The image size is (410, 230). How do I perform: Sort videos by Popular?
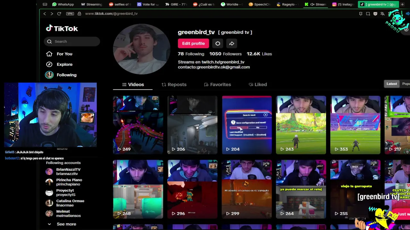tap(406, 84)
